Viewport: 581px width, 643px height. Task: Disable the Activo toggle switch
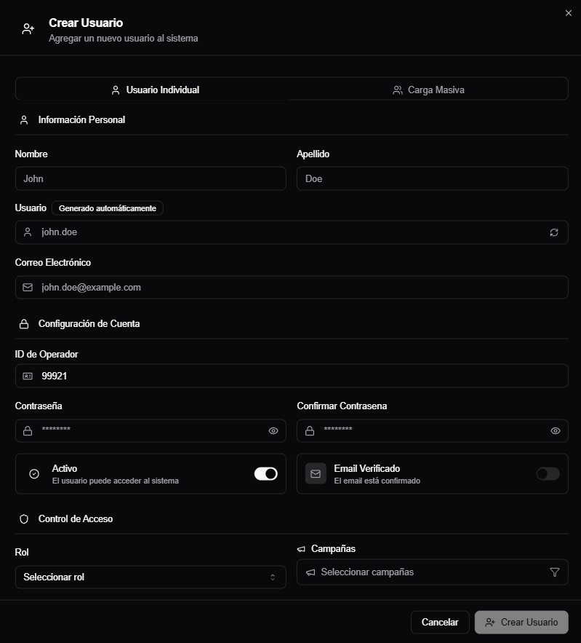coord(265,473)
